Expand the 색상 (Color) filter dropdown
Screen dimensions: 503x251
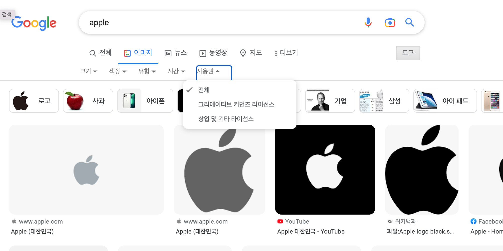(x=118, y=71)
